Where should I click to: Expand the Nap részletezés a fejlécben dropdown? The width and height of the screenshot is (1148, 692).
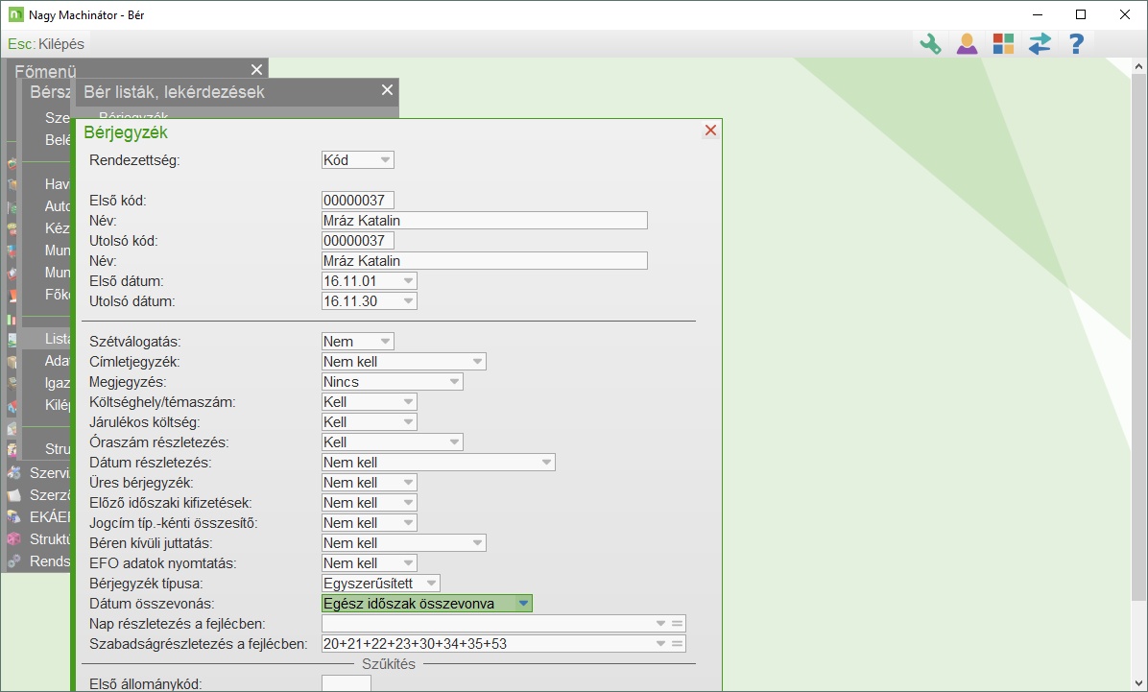coord(660,624)
